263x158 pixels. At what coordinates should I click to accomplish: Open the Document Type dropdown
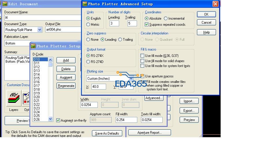click(40, 30)
